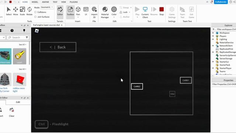Open the HOME ribbon tab

click(x=25, y=2)
